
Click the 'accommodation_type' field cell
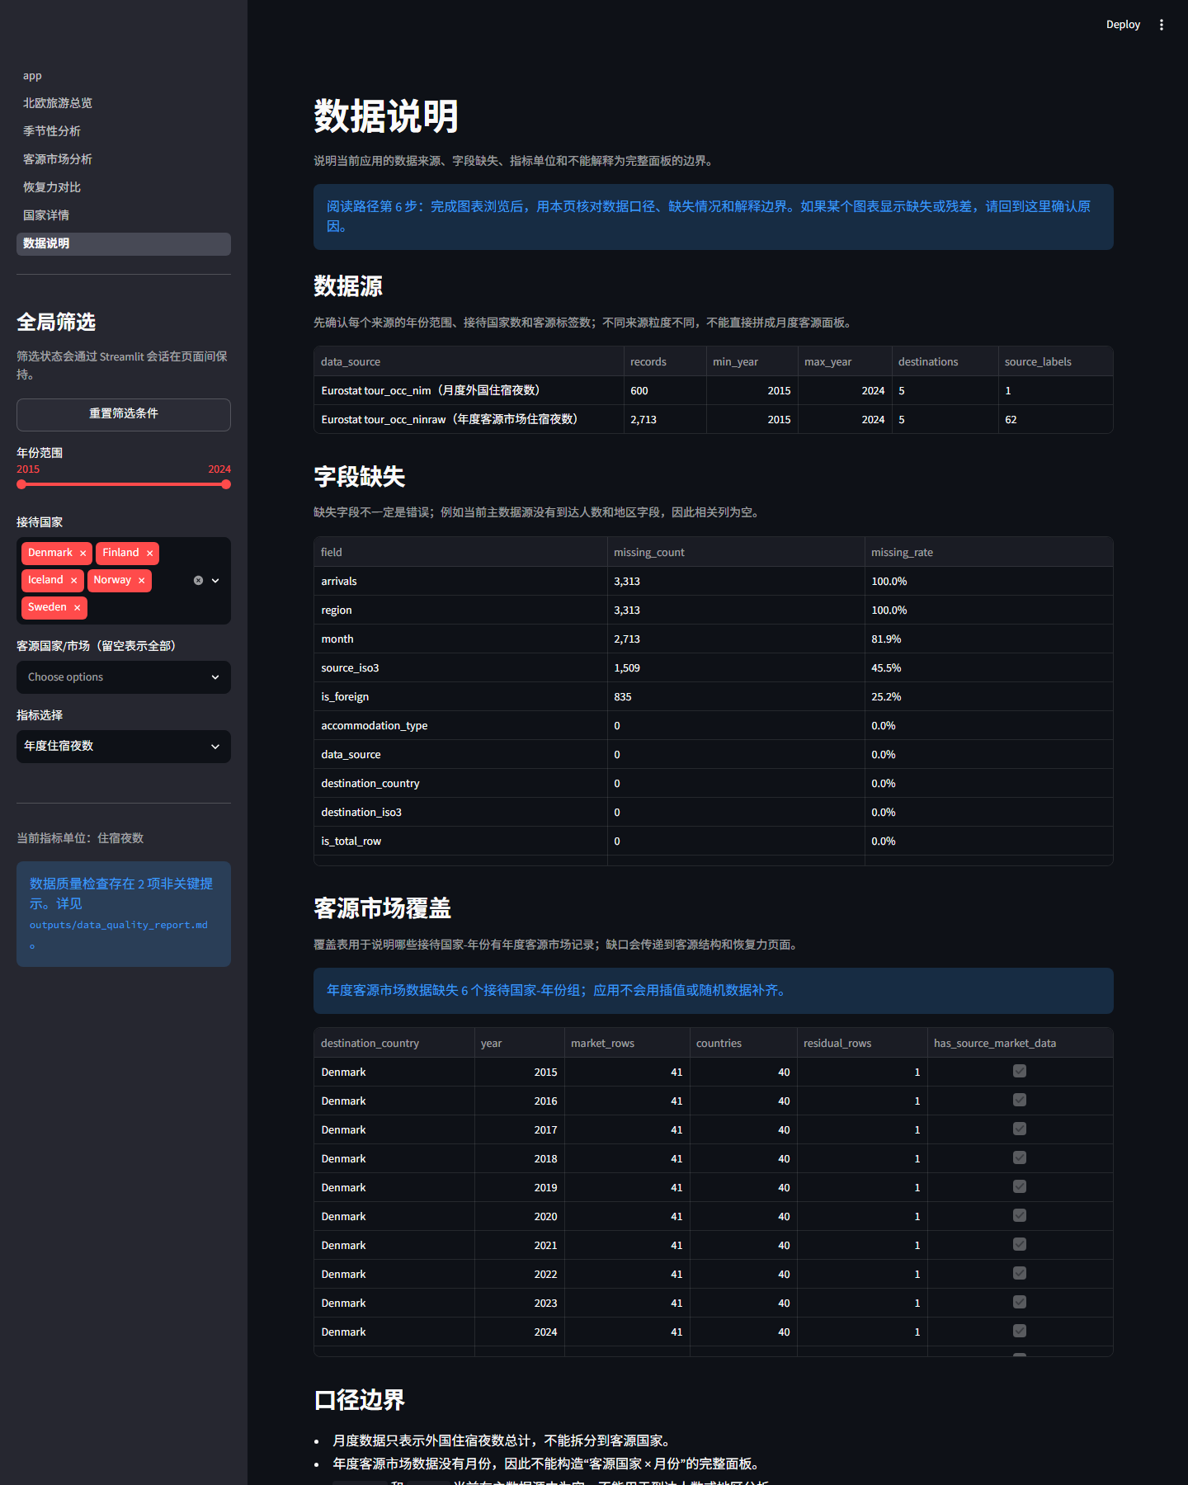pos(460,725)
